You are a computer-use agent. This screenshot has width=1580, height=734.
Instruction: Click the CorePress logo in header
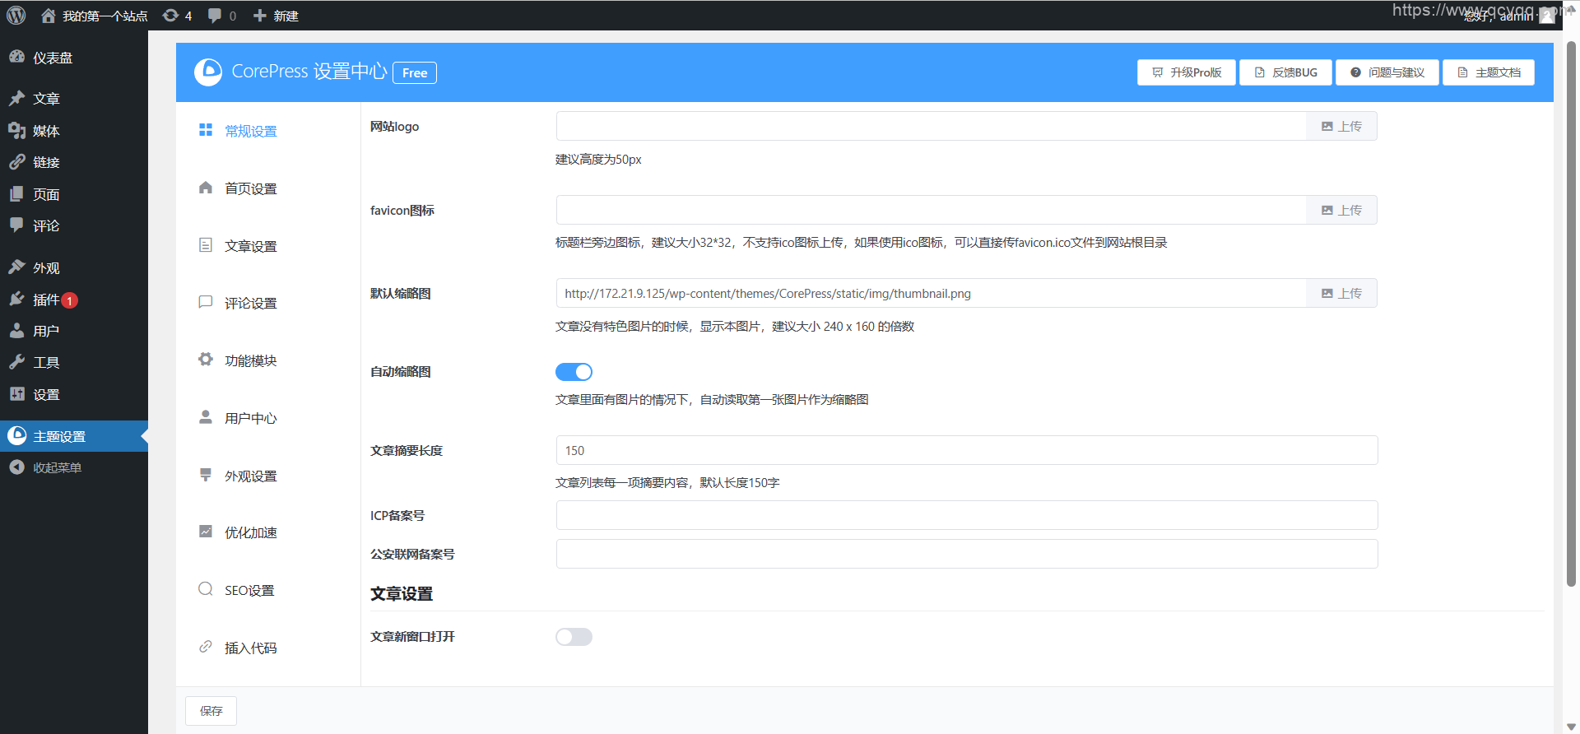click(x=208, y=72)
